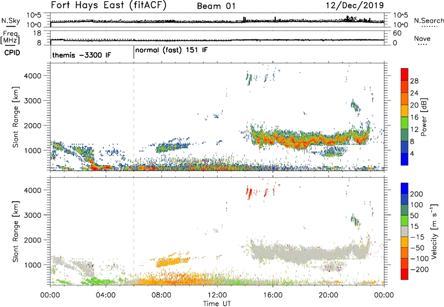The height and width of the screenshot is (307, 444).
Task: Click the 'N.Search' legend label
Action: (428, 21)
